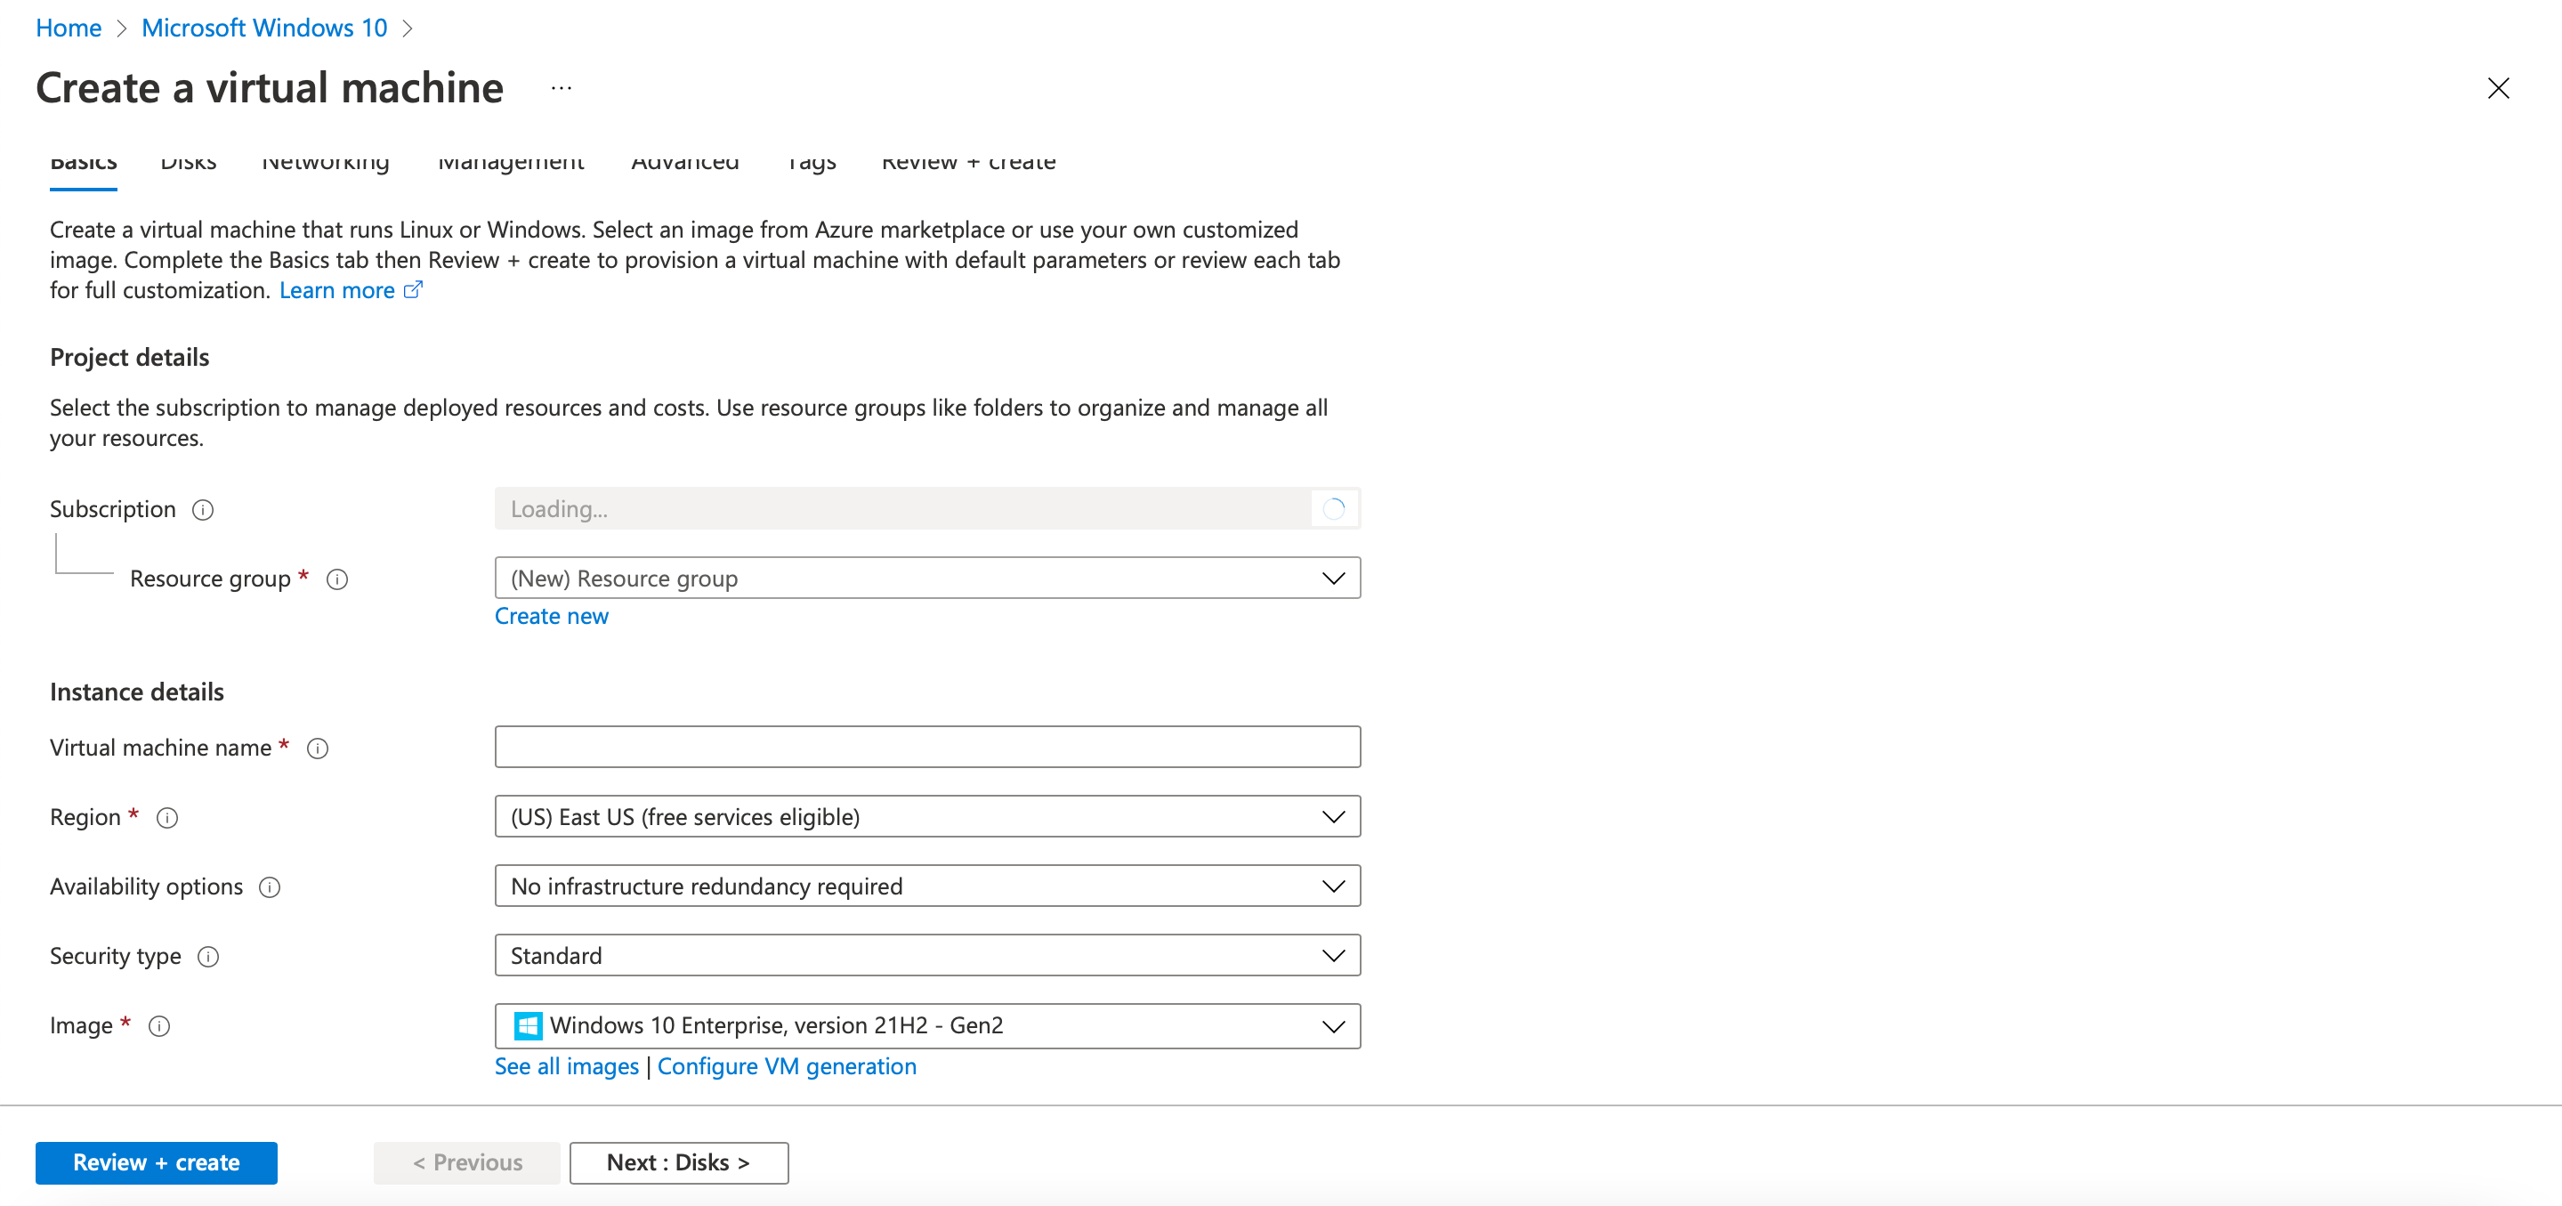
Task: Click the Windows logo in the Image selector
Action: pyautogui.click(x=526, y=1025)
